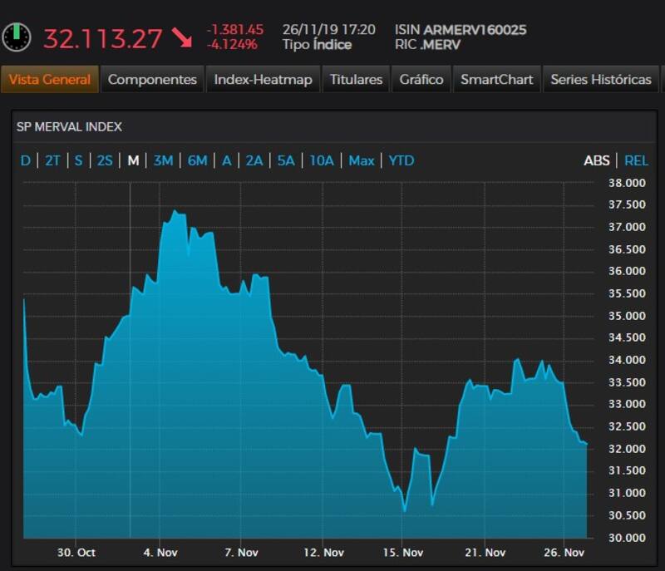Open the Index-Heatmap tab
The image size is (665, 571).
tap(263, 80)
